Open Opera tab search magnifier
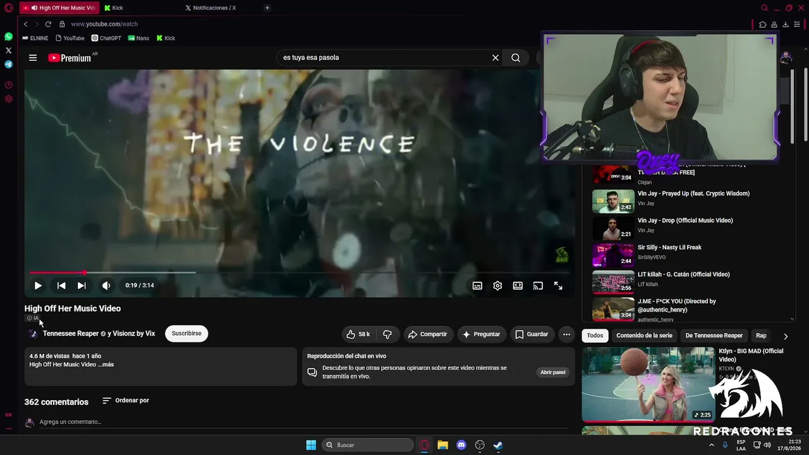Screen dimensions: 809x455 pyautogui.click(x=765, y=8)
